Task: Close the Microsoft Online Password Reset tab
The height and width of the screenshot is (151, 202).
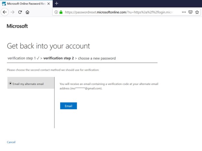Action: pyautogui.click(x=49, y=4)
